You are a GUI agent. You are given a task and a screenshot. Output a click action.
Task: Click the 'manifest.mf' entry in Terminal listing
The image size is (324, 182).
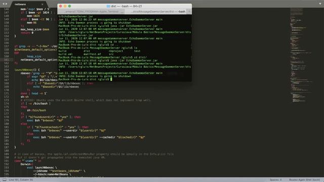[x=92, y=54]
